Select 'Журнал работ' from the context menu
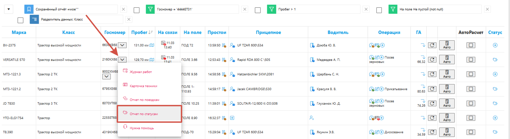 tap(141, 71)
